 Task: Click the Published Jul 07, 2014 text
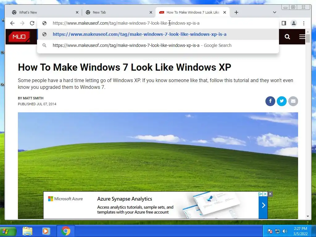click(x=37, y=104)
